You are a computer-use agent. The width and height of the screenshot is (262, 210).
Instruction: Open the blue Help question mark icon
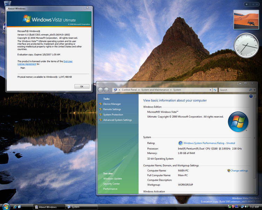pyautogui.click(x=251, y=96)
